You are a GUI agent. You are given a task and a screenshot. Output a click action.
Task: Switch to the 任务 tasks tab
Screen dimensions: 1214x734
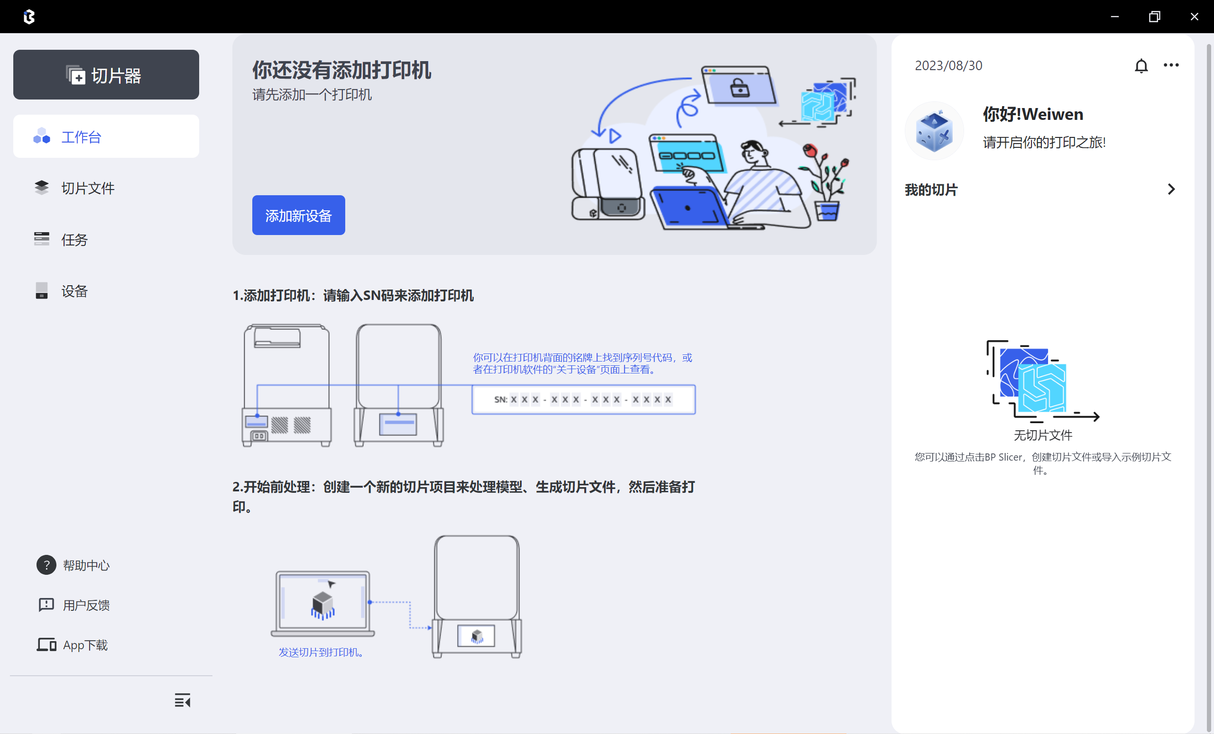pos(74,240)
